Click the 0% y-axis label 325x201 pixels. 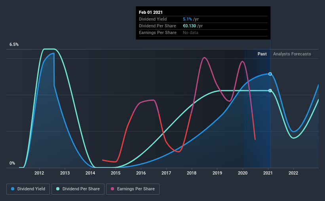[12, 163]
